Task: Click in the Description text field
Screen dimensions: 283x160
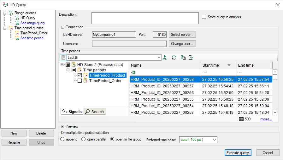Action: (145, 18)
